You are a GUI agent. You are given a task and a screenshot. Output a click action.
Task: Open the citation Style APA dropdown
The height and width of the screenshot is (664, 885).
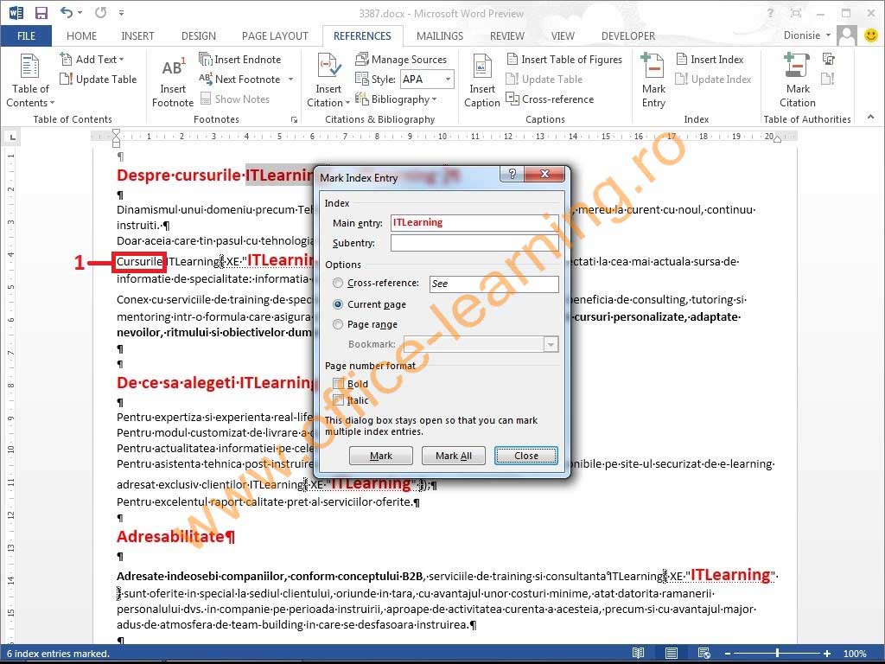point(449,79)
